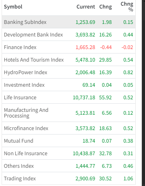Click the Finance Index symbol name
Screen dimensions: 145x186
(x=20, y=47)
